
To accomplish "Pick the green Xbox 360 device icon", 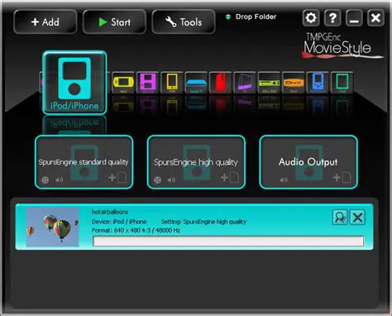I will pyautogui.click(x=269, y=83).
